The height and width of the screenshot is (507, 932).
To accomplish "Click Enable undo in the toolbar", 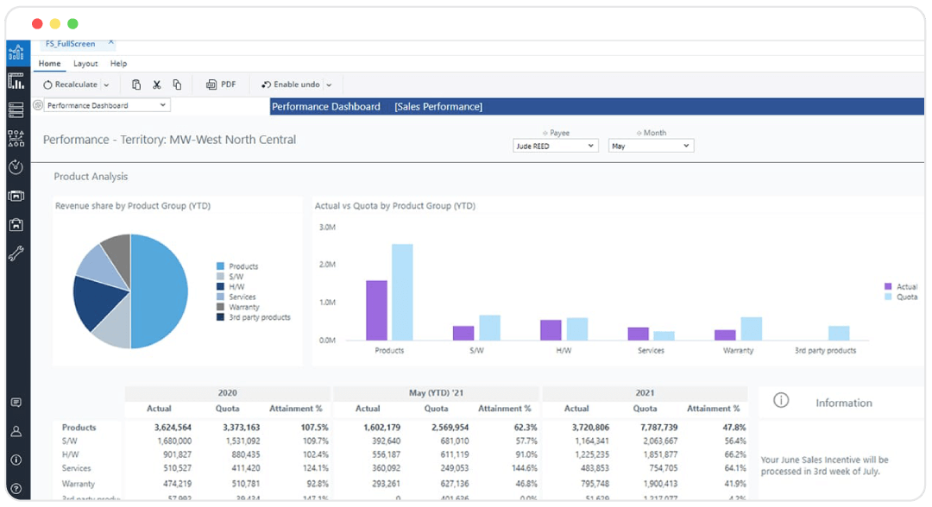I will 294,84.
